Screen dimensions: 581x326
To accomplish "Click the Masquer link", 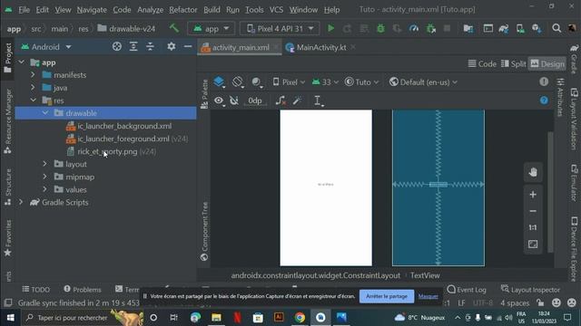I will (428, 296).
